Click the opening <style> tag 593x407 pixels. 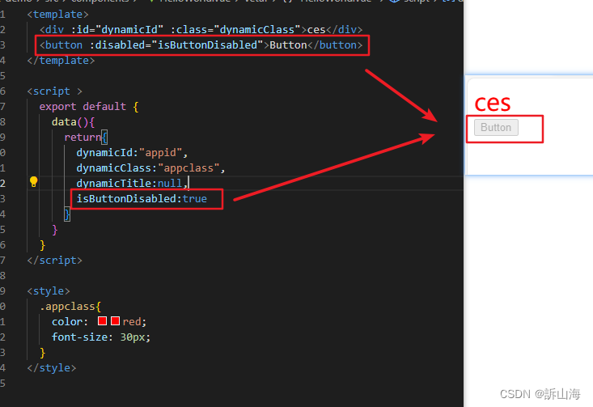pos(49,290)
